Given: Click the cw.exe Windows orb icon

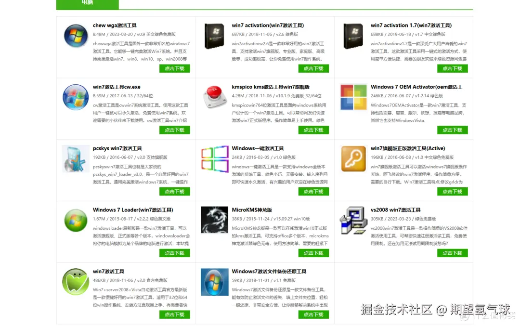Looking at the screenshot, I should pos(76,97).
